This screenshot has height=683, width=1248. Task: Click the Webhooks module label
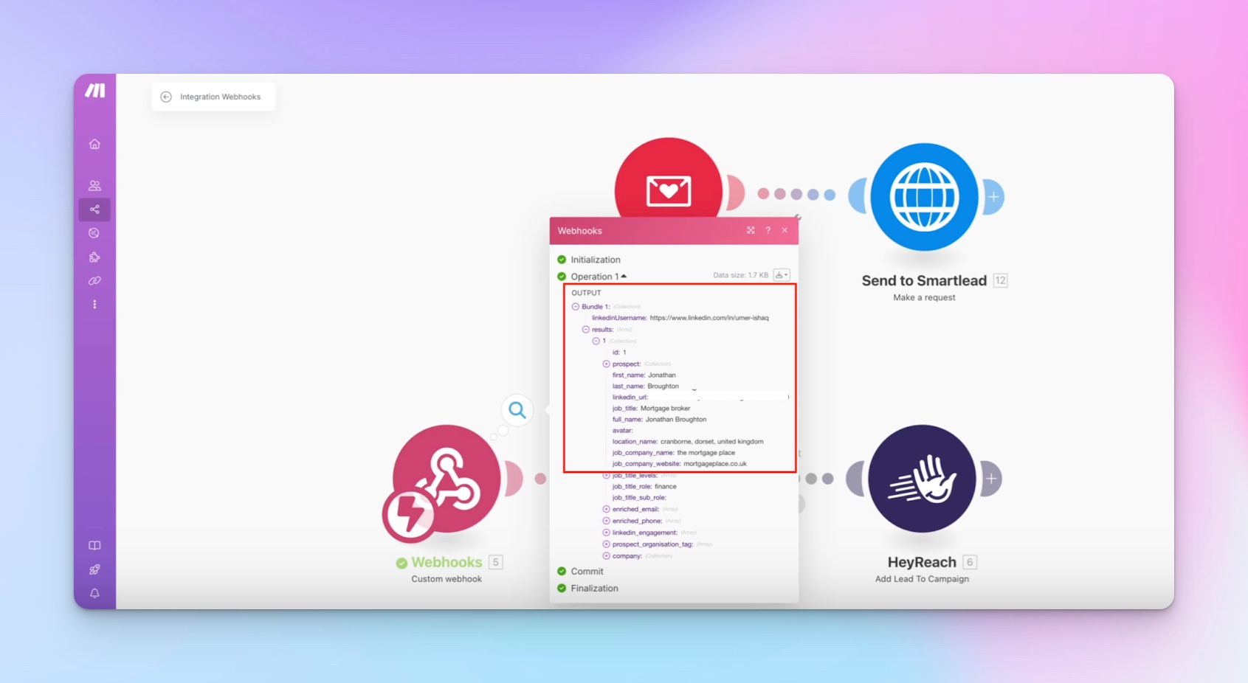[447, 562]
